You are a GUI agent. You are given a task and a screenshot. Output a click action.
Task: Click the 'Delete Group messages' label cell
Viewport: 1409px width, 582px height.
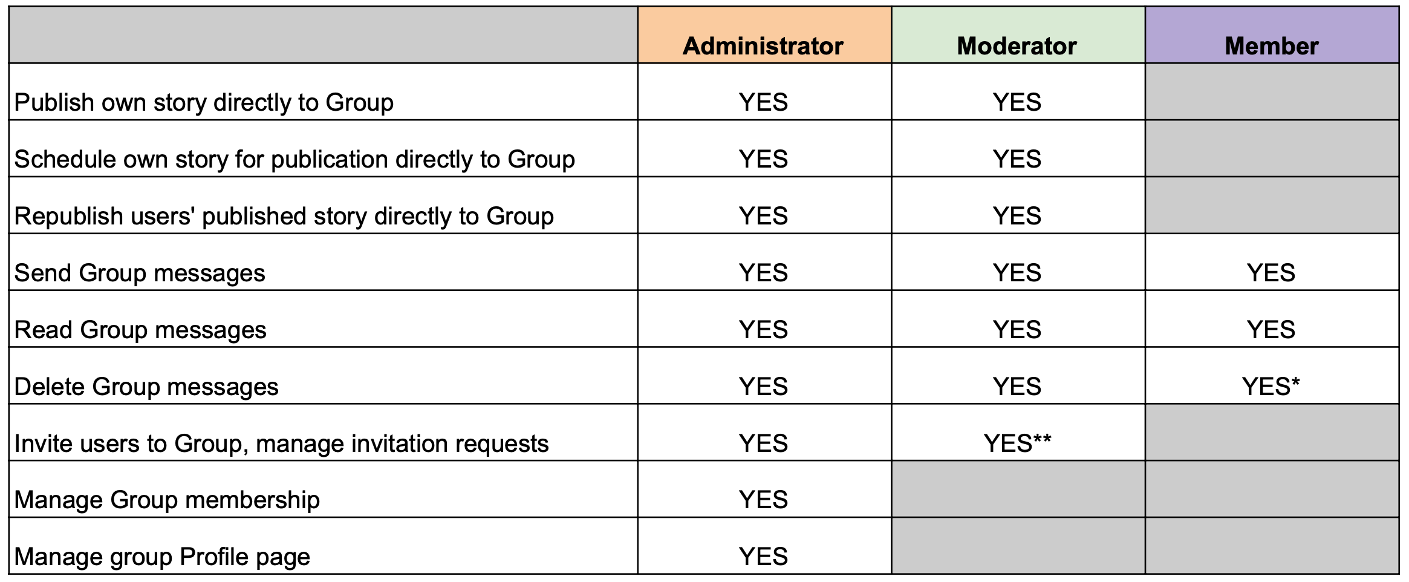pos(323,376)
